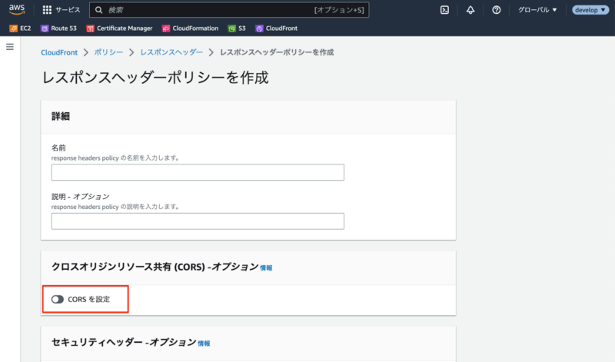Open the help question mark icon
The height and width of the screenshot is (362, 615).
(496, 10)
